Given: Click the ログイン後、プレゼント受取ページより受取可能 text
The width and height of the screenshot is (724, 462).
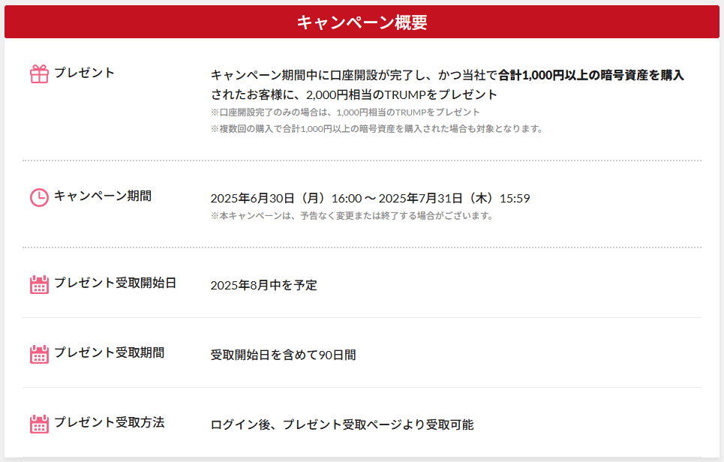Looking at the screenshot, I should 342,425.
